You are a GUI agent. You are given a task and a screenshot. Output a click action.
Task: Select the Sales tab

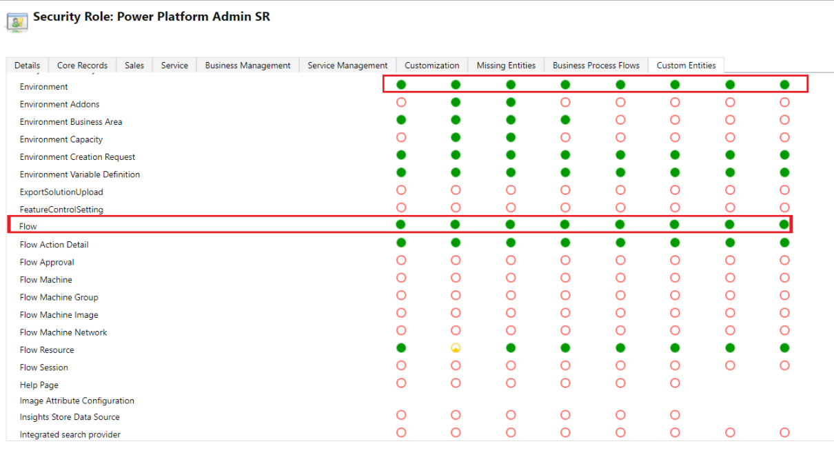coord(134,65)
